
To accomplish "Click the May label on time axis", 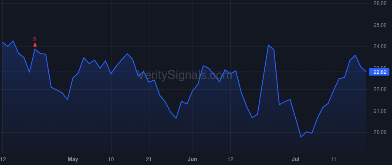I will pyautogui.click(x=73, y=159).
